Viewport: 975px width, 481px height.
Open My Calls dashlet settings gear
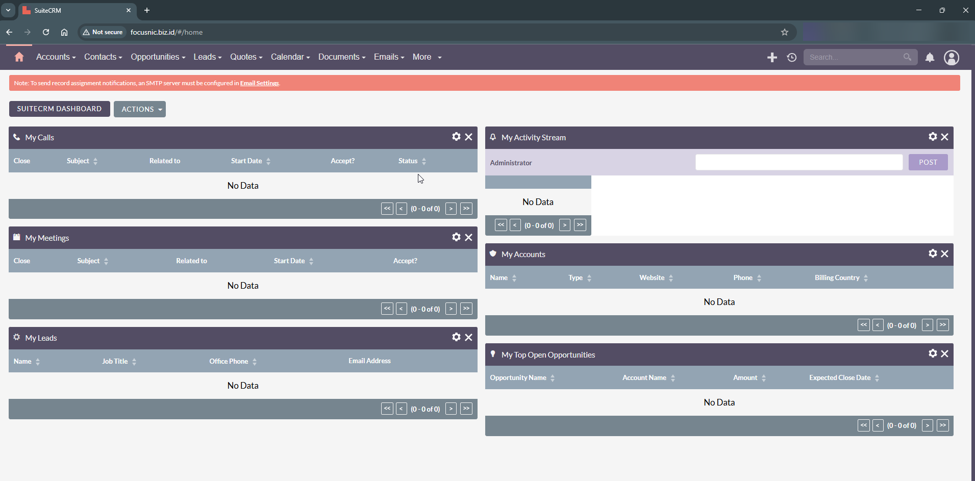click(x=456, y=137)
